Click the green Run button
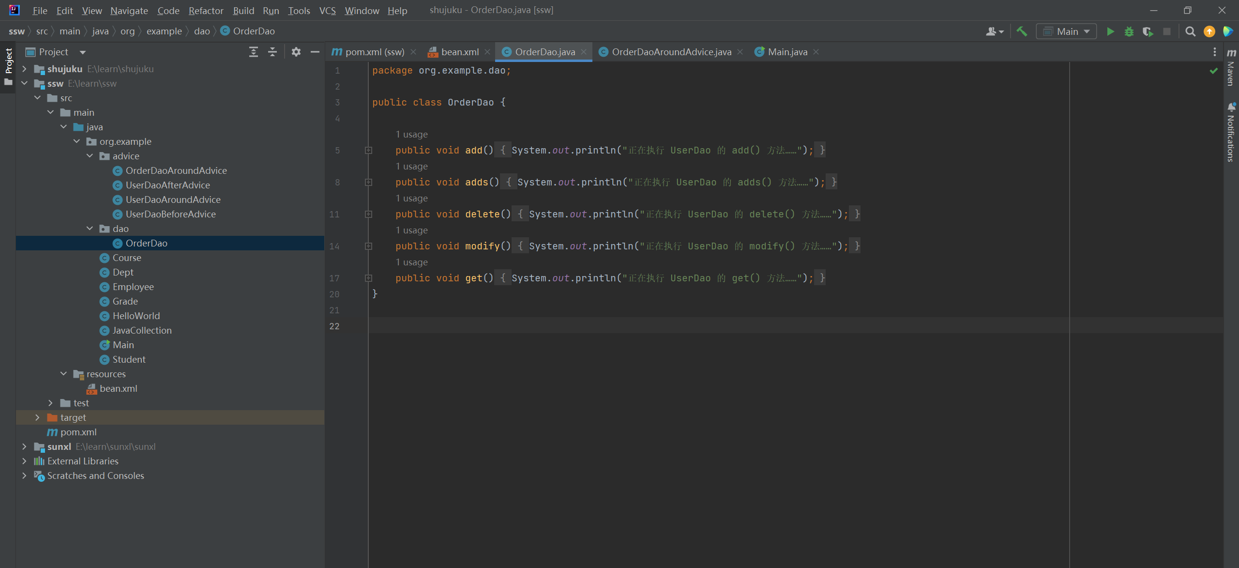Viewport: 1239px width, 568px height. (x=1110, y=31)
